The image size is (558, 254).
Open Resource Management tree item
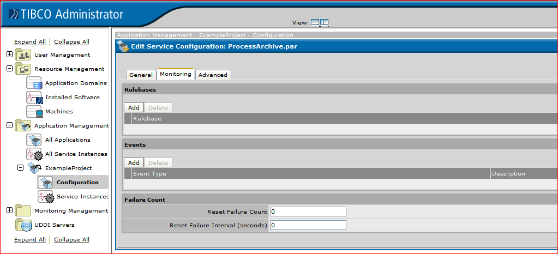tap(69, 69)
